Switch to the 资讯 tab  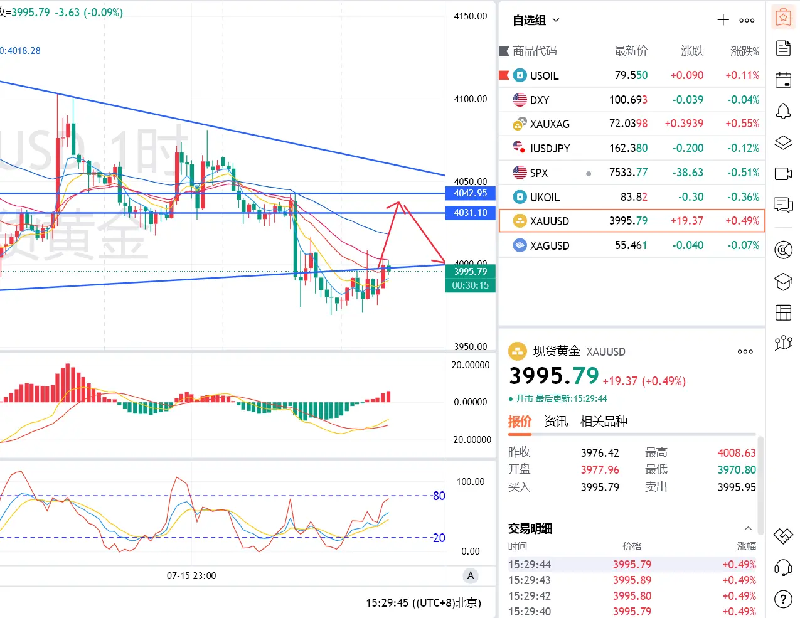[x=556, y=422]
